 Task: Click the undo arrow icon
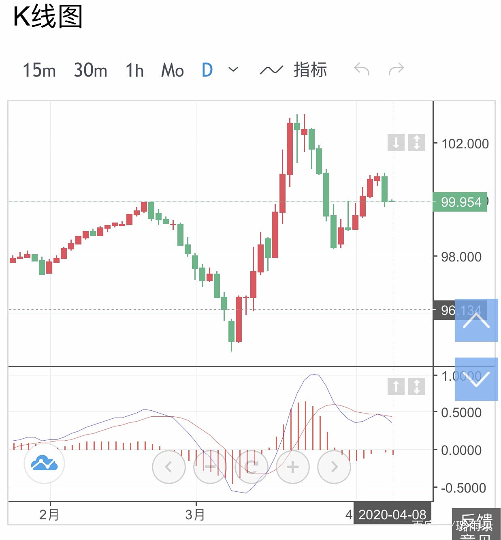(x=362, y=69)
